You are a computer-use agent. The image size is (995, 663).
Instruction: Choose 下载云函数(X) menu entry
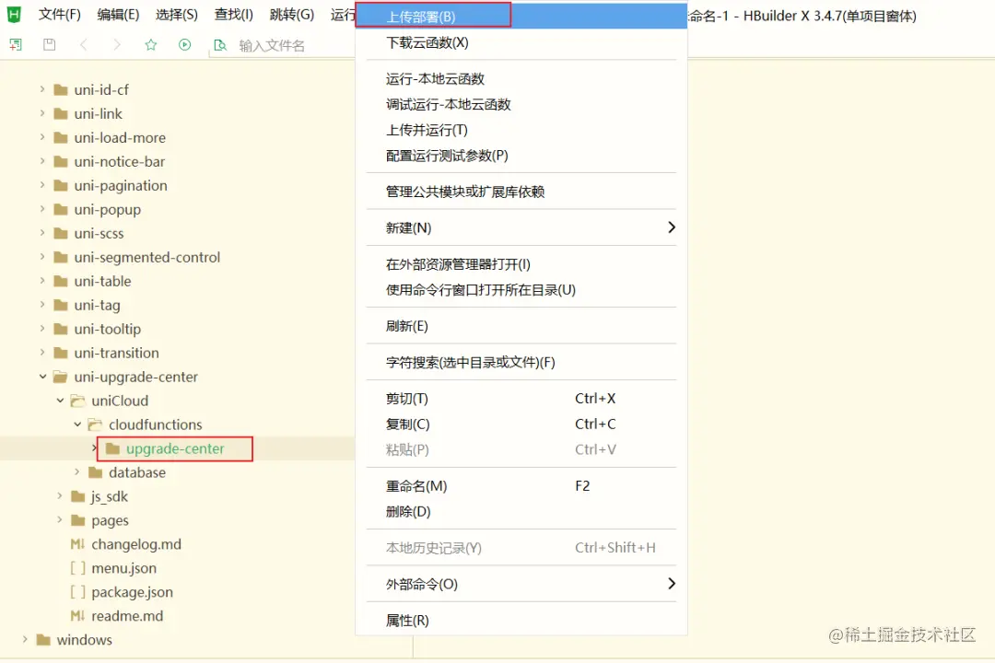tap(521, 42)
